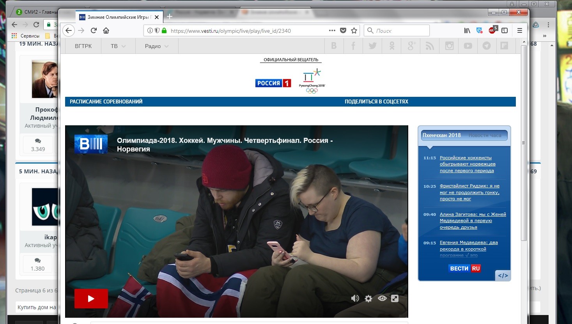This screenshot has width=572, height=324.
Task: Click the Firefox page vertical scrollbar
Action: [x=524, y=142]
